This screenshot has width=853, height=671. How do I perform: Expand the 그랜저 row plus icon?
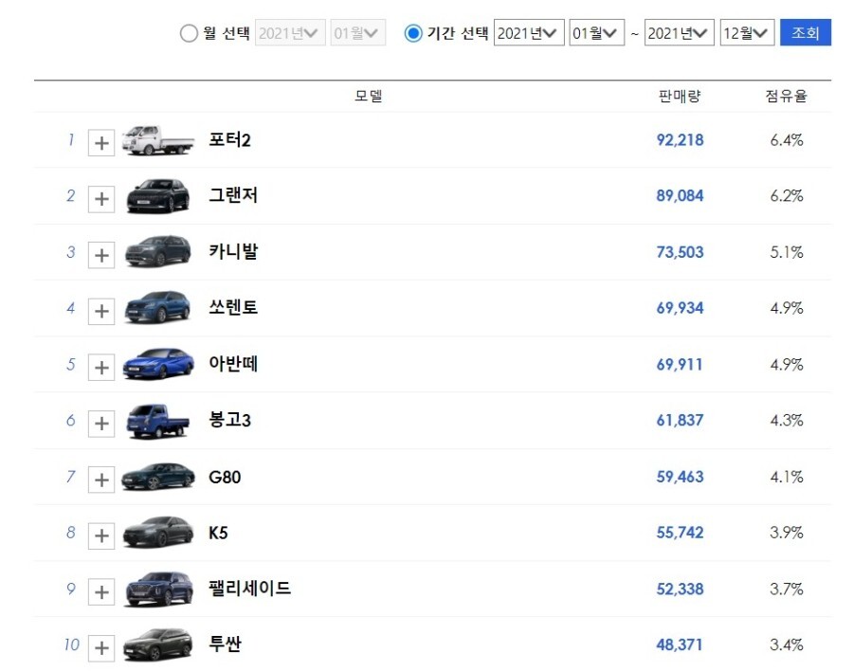pos(101,199)
